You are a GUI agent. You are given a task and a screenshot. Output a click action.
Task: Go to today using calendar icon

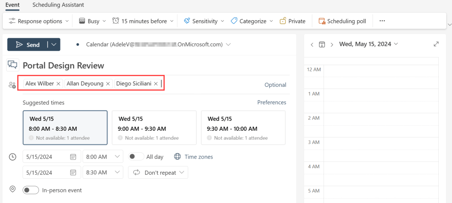[x=322, y=44]
